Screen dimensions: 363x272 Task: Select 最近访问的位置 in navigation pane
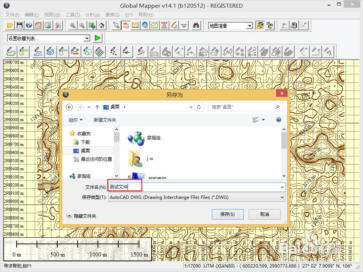pos(93,159)
